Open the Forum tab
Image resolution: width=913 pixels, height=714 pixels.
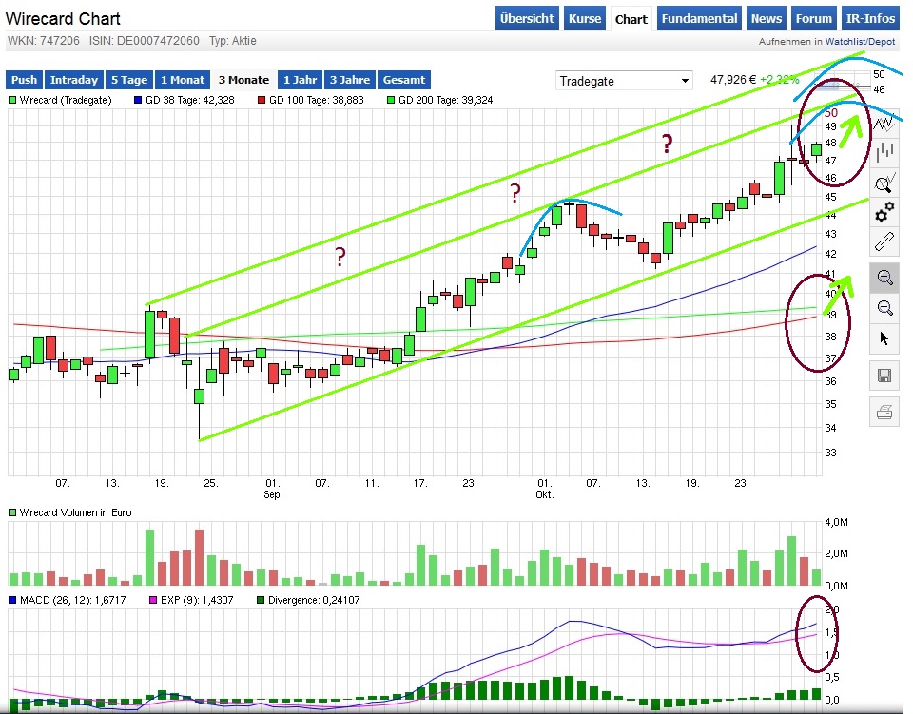[x=813, y=19]
